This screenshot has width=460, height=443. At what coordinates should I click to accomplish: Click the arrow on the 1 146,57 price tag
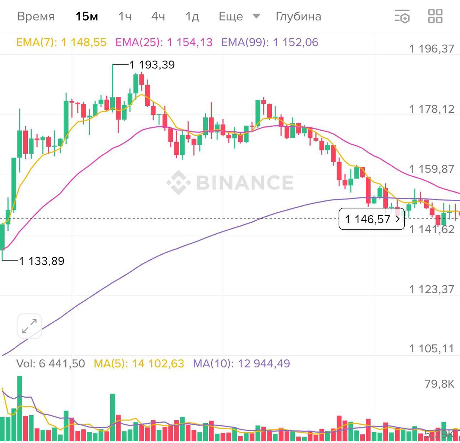pos(398,219)
